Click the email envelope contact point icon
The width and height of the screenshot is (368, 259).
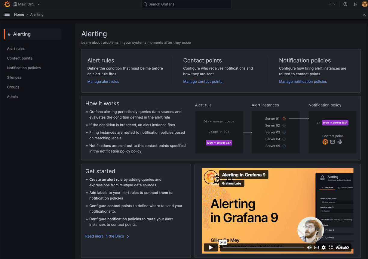coord(333,142)
